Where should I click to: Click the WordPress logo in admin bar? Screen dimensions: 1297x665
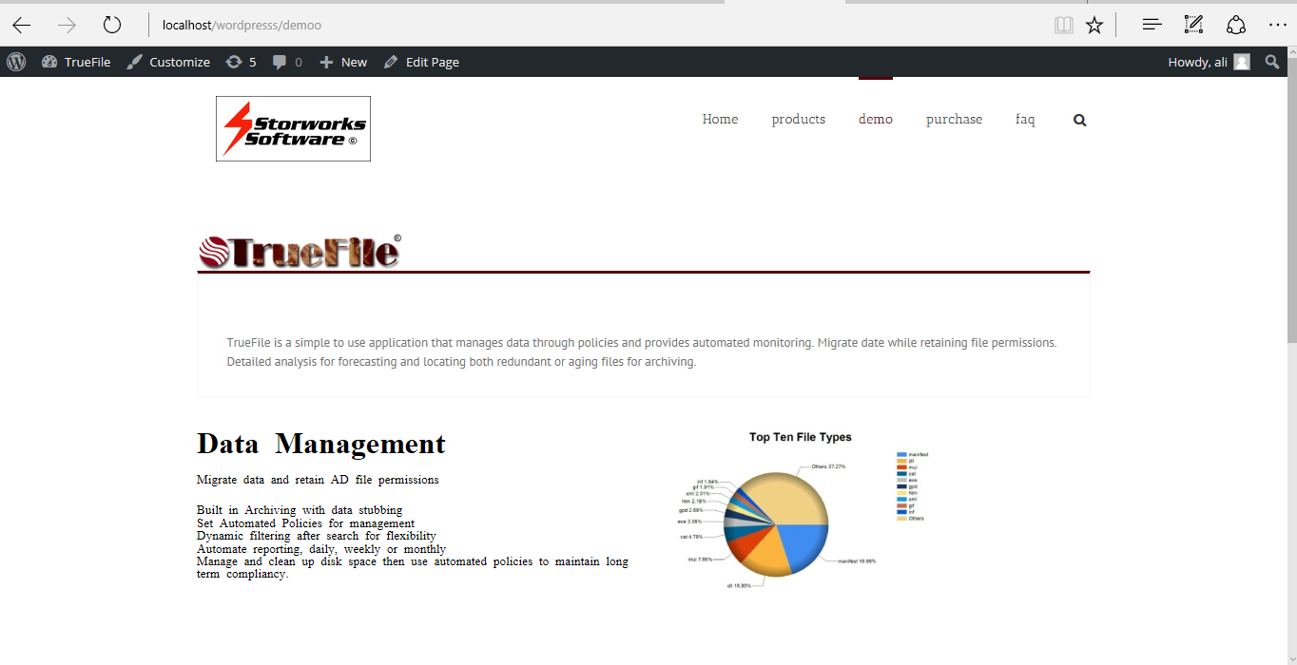(x=16, y=62)
